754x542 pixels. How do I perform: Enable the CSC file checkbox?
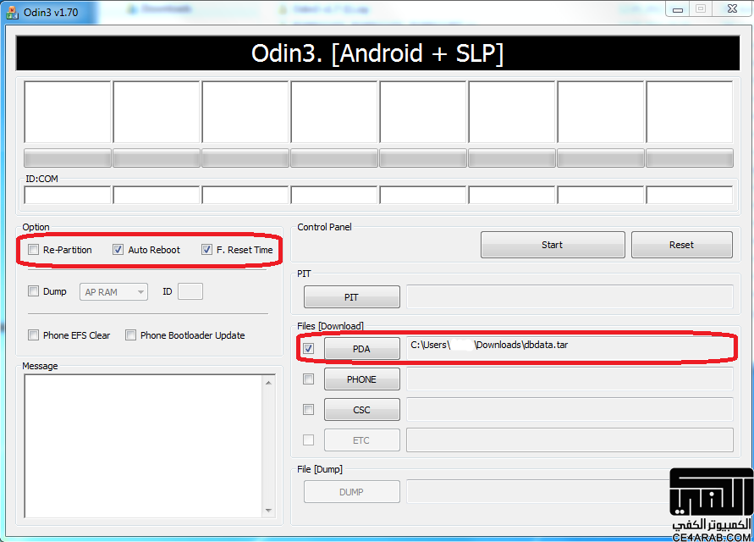309,409
